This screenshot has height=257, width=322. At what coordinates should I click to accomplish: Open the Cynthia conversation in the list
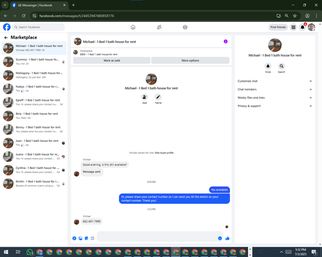point(34,170)
